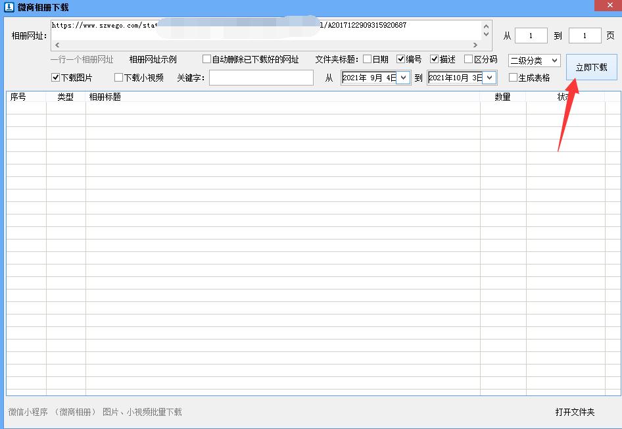Click the URL box vertical scroll up arrow
622x429 pixels.
pos(486,26)
